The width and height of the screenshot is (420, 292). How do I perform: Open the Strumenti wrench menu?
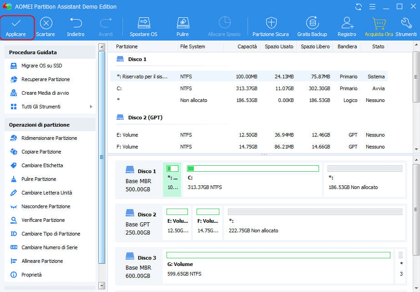[x=406, y=23]
